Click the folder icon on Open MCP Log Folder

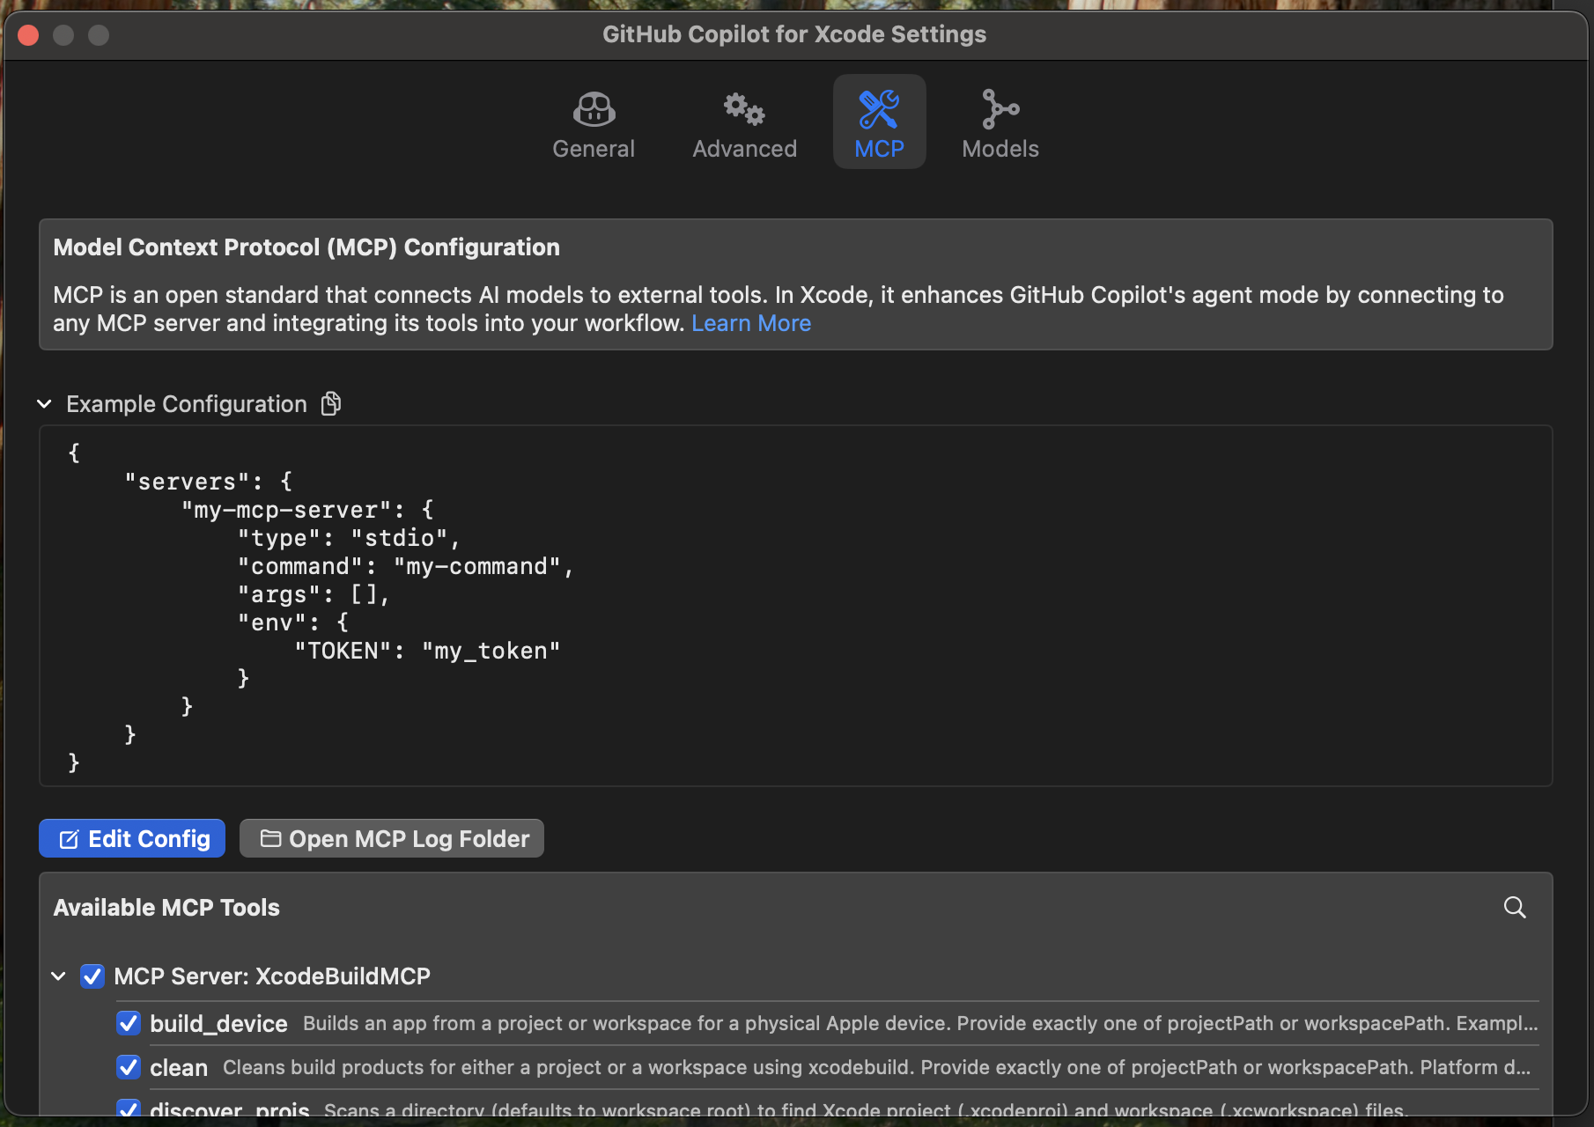(270, 839)
